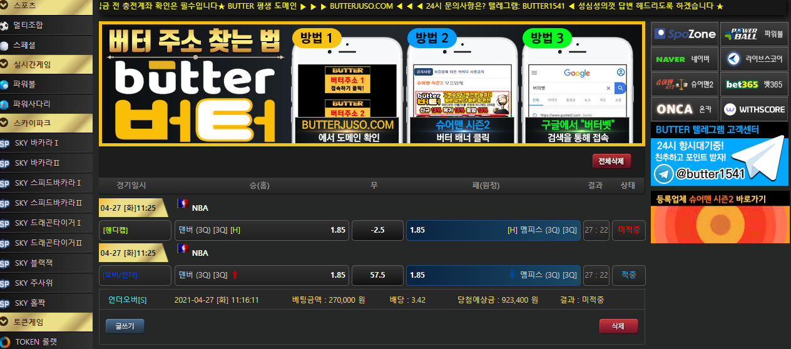Collapse the 실시간게임 sidebar section
This screenshot has height=349, width=791.
[x=46, y=64]
